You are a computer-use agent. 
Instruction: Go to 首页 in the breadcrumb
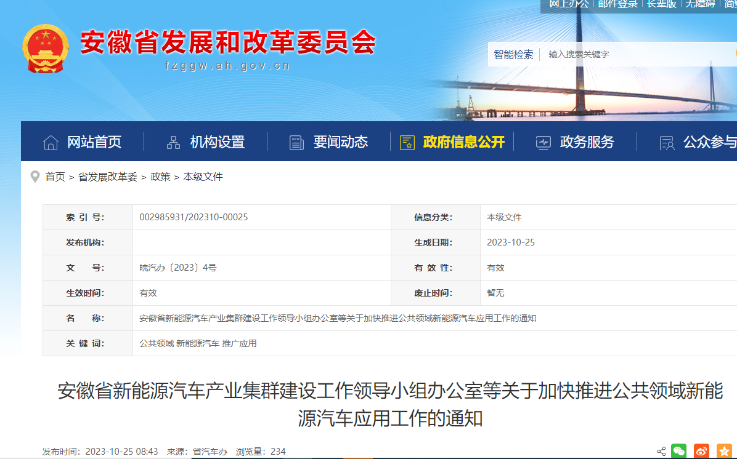[x=55, y=177]
